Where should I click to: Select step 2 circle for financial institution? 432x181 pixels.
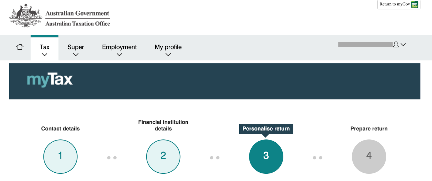click(163, 156)
